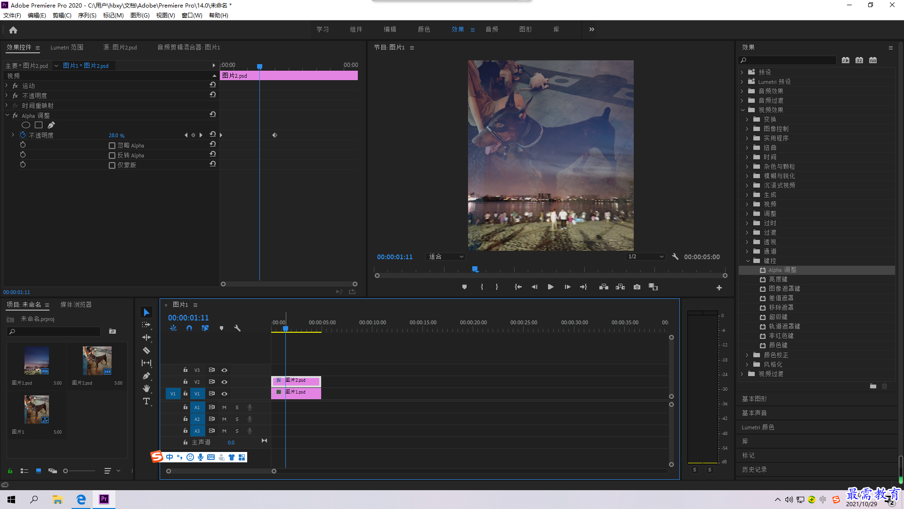Enable the 反转 Alpha checkbox
Viewport: 904px width, 509px height.
pos(112,156)
